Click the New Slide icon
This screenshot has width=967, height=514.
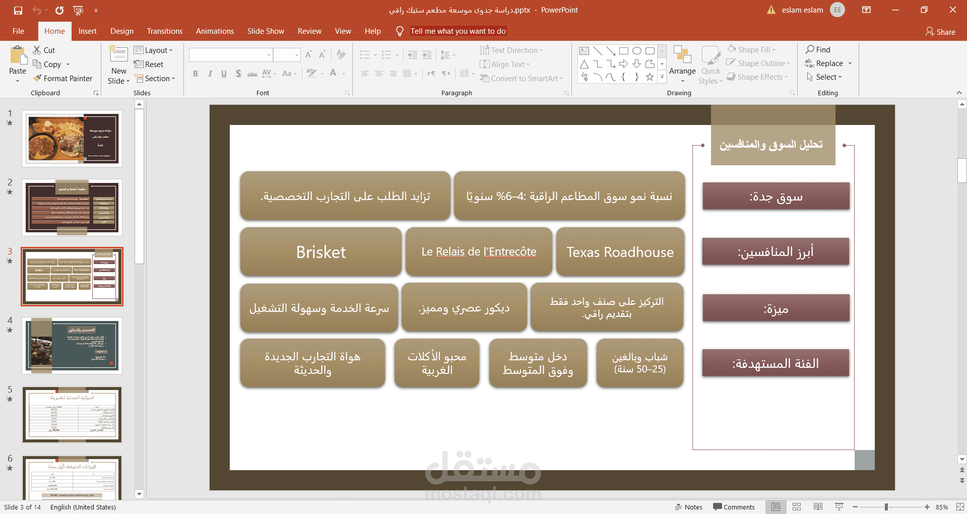[118, 55]
